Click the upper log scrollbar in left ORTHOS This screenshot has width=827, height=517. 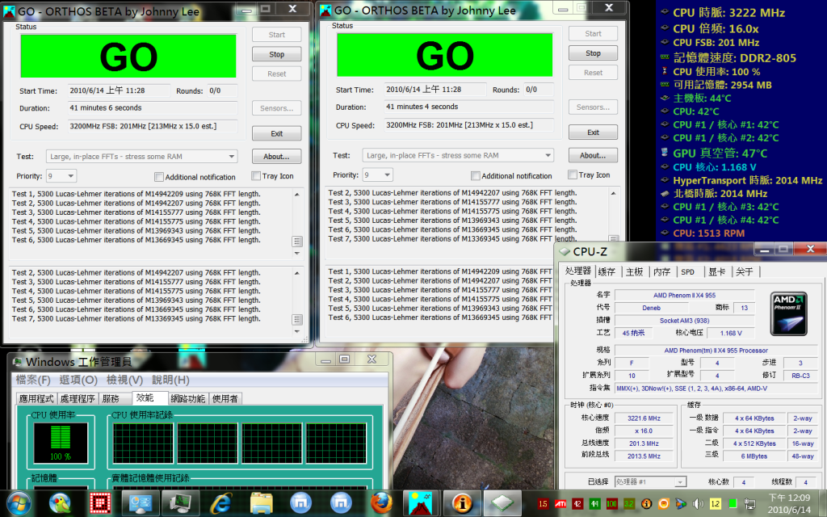[297, 224]
